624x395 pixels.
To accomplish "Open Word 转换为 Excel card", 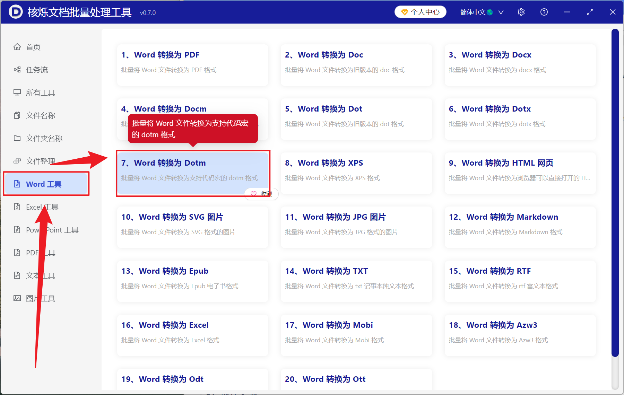I will pos(193,335).
